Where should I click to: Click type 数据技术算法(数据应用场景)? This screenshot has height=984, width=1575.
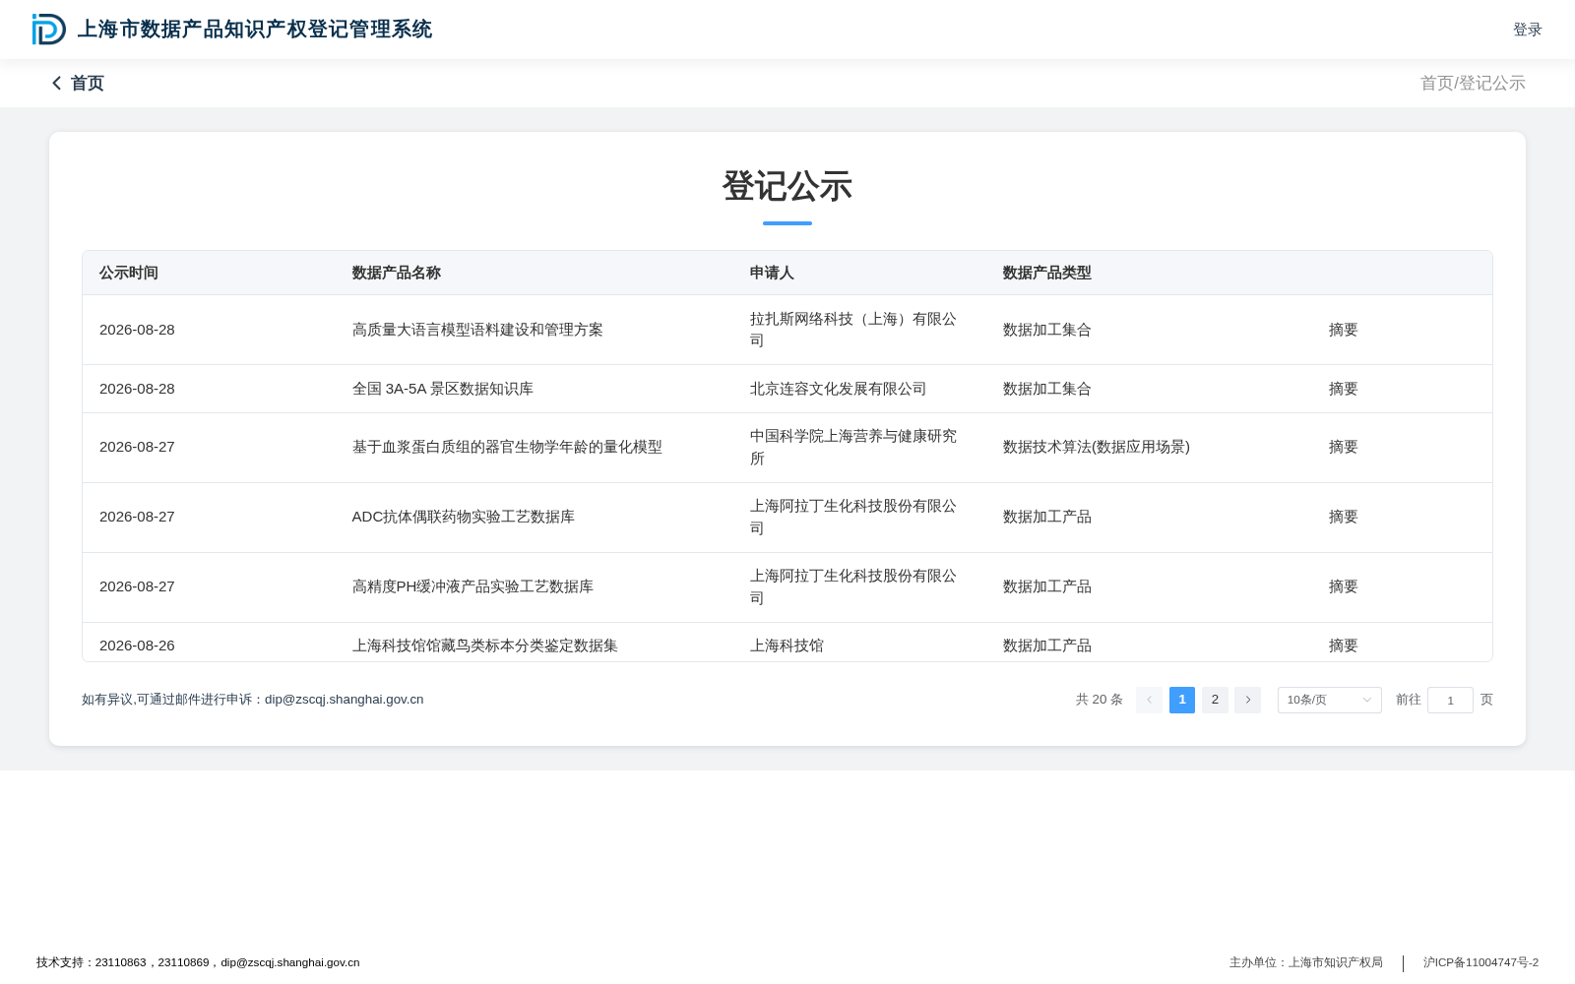[1097, 447]
